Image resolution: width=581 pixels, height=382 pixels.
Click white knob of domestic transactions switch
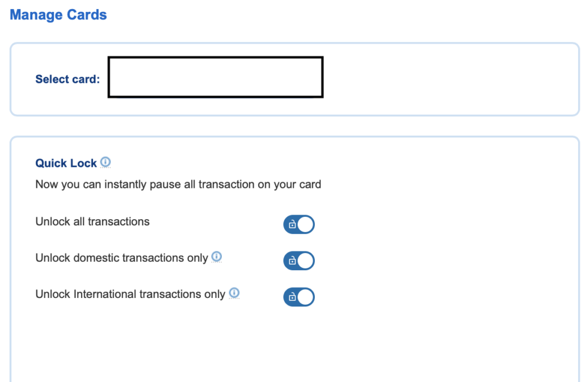click(306, 261)
